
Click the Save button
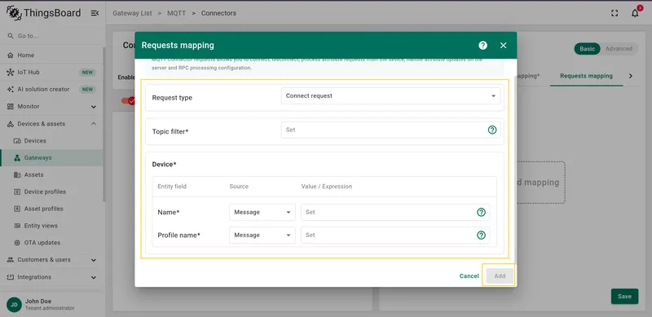(624, 296)
